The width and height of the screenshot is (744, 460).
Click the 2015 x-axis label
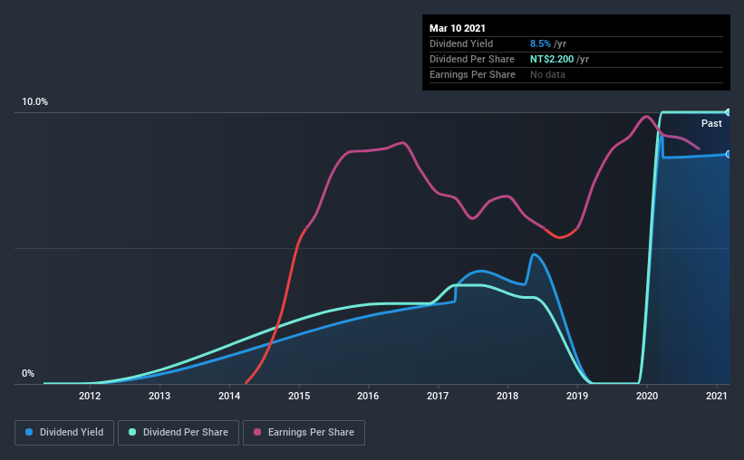pos(299,396)
